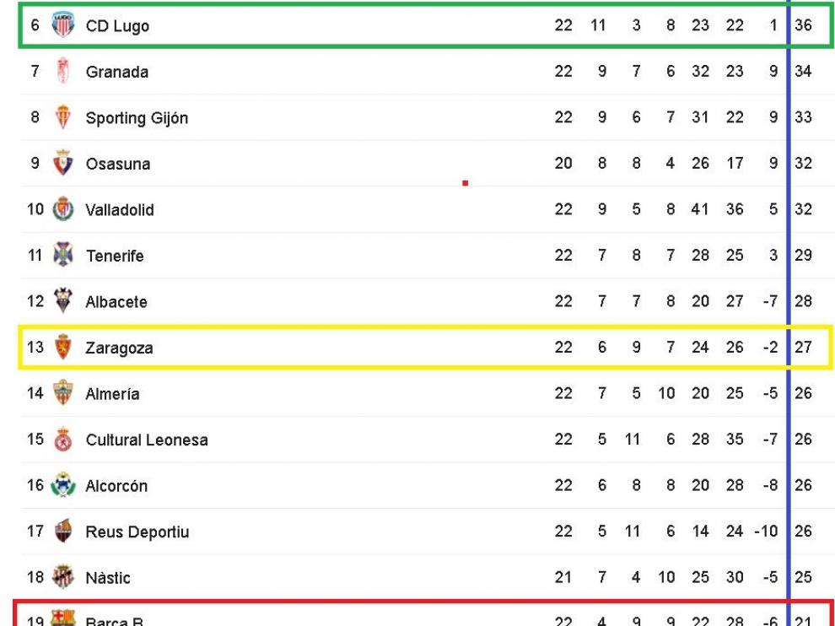
Task: Click the Almería club crest
Action: point(63,392)
